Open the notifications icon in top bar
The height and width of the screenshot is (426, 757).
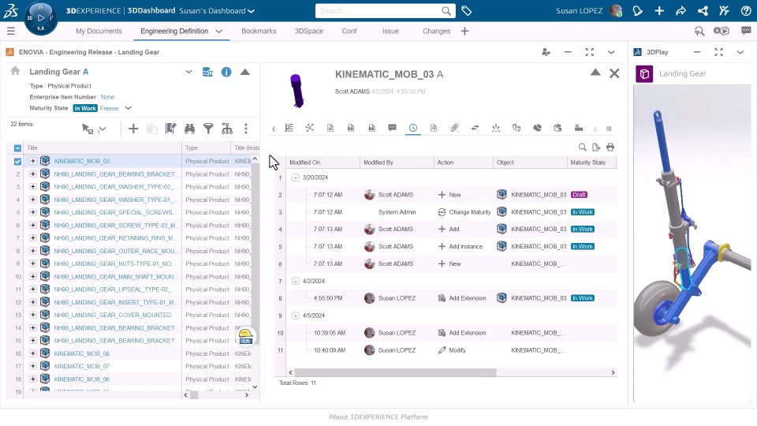click(x=637, y=10)
